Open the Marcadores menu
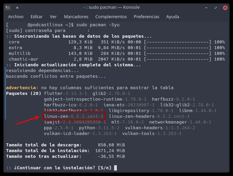This screenshot has width=233, height=176. [76, 17]
